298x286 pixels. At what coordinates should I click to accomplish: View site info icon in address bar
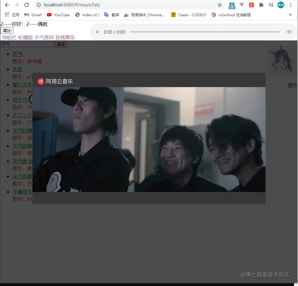(39, 5)
